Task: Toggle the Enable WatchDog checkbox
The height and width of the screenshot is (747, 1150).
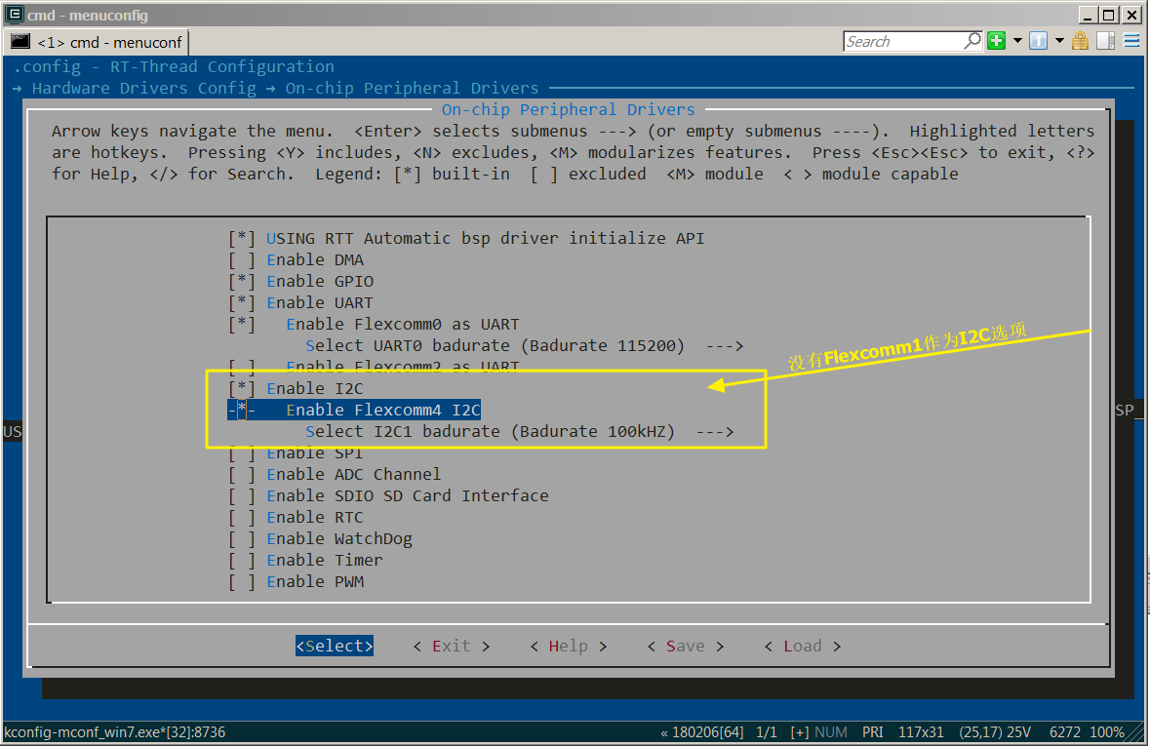Action: click(x=242, y=539)
